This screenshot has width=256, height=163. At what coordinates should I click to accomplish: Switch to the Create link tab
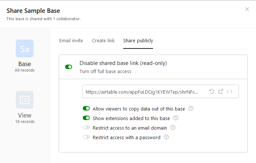[103, 41]
